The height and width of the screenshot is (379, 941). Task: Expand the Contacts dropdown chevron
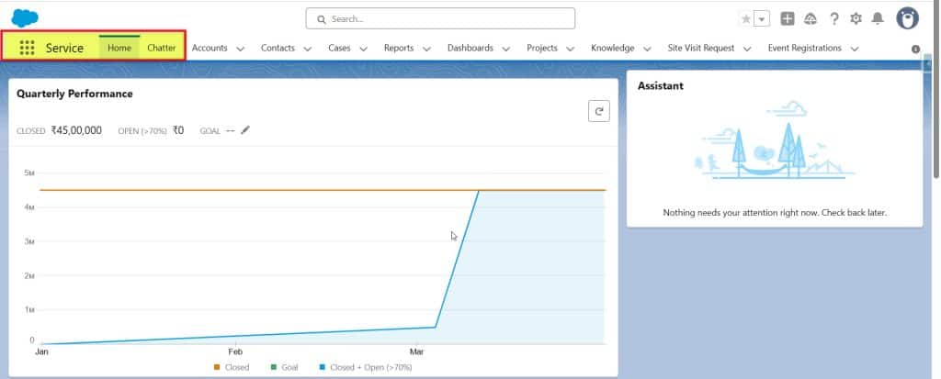(x=307, y=50)
